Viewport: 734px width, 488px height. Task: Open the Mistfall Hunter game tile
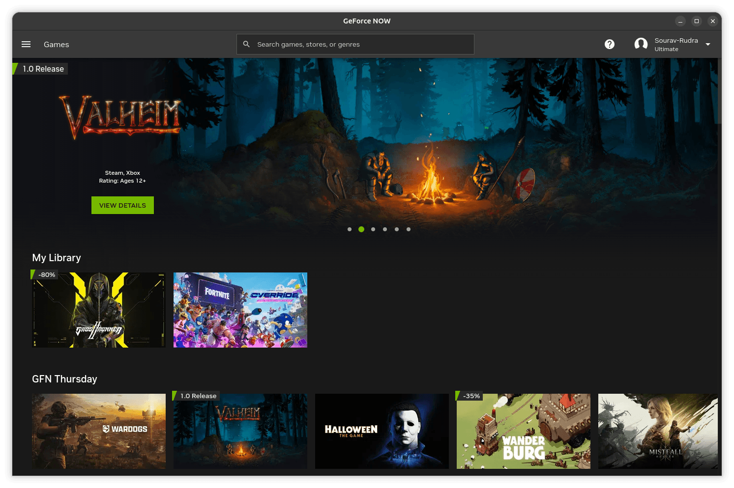pyautogui.click(x=658, y=431)
